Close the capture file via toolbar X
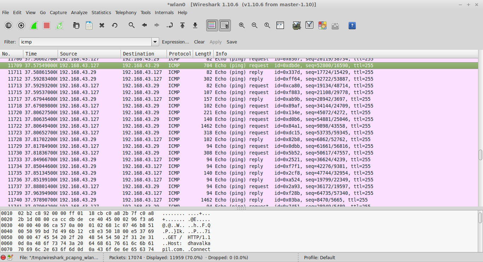The image size is (483, 262). pyautogui.click(x=102, y=25)
